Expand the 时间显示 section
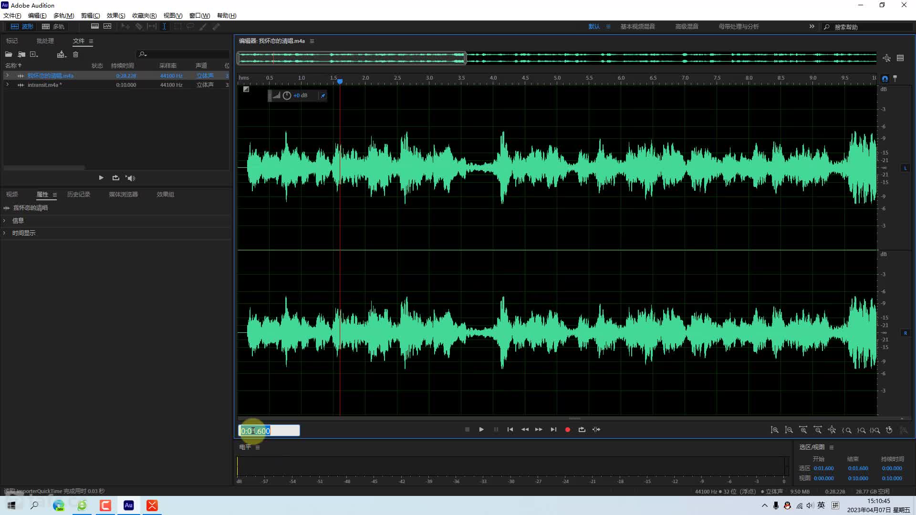The height and width of the screenshot is (515, 916). coord(4,233)
